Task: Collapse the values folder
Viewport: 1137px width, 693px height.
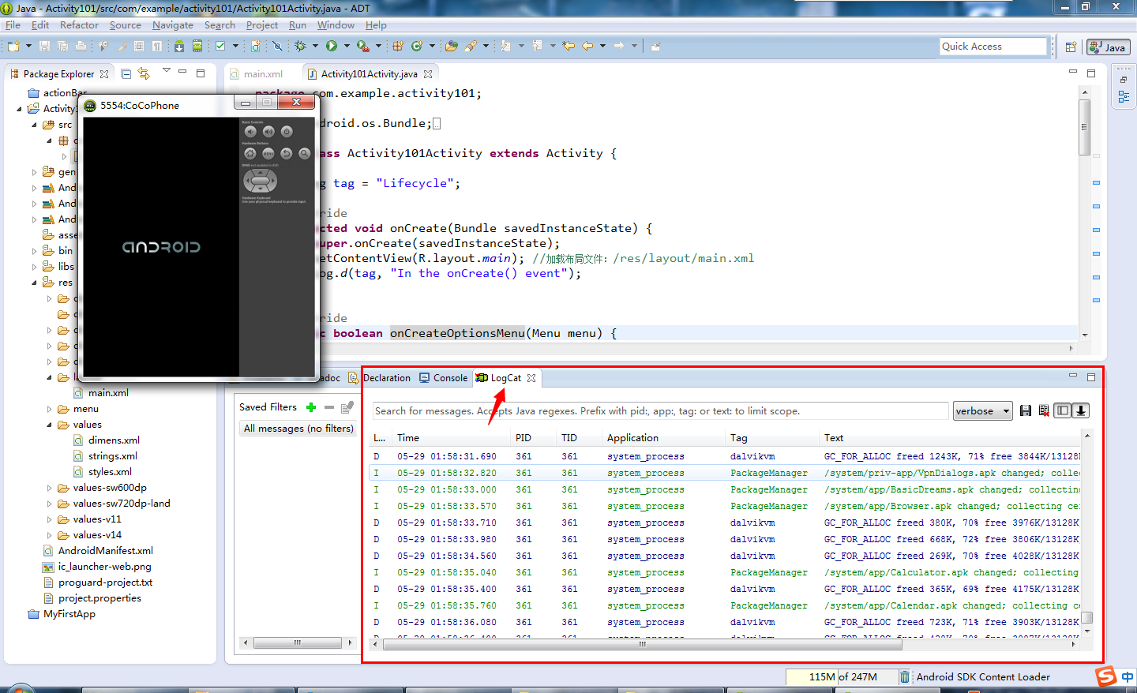Action: click(49, 425)
